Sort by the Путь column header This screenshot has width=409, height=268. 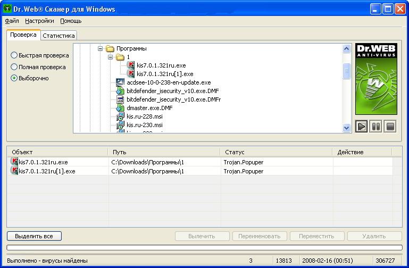point(164,152)
